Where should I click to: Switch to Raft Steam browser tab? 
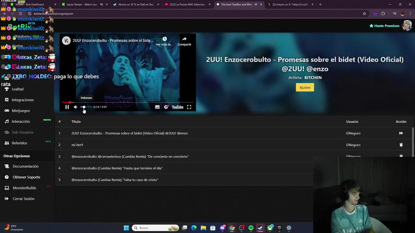point(136,5)
